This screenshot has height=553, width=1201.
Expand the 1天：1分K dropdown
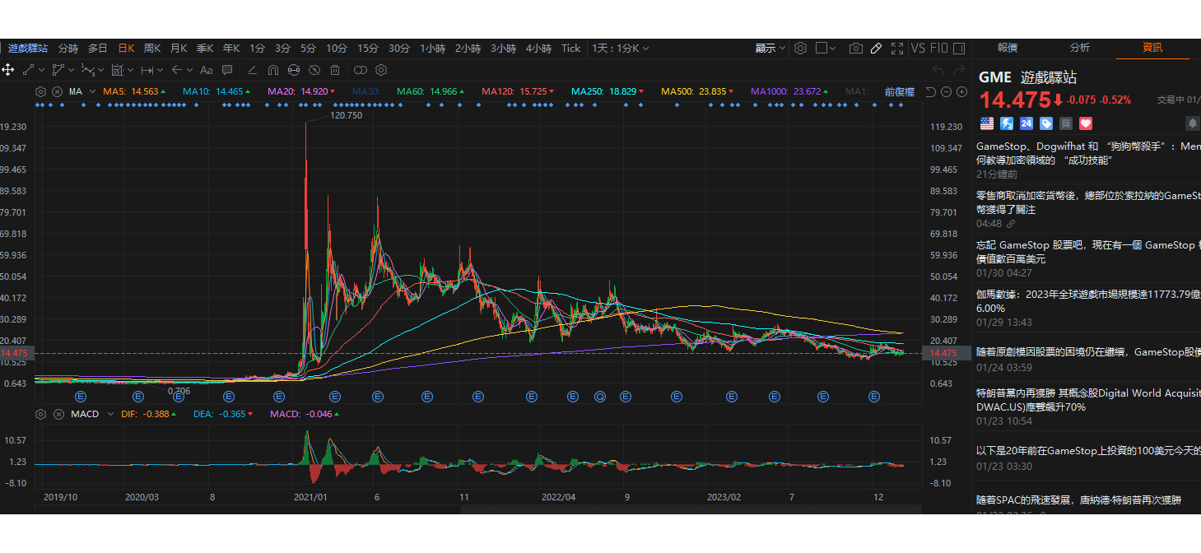(x=626, y=49)
